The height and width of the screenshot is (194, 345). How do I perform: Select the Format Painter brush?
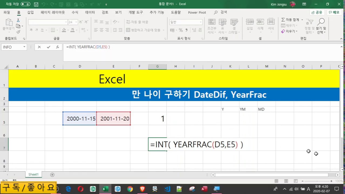(18, 32)
